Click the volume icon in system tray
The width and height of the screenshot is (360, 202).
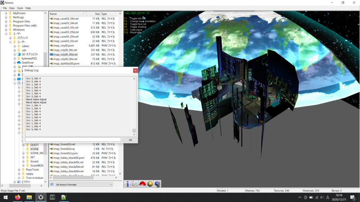click(322, 198)
